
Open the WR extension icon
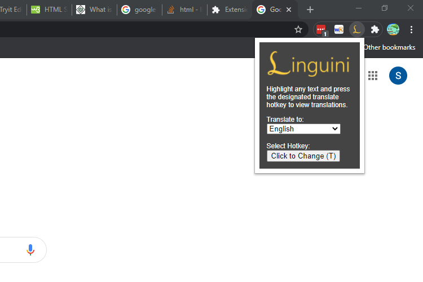(x=339, y=29)
